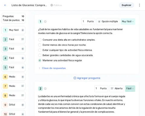Open the 'Fácil' difficulty dropdown of question 2
145x116 pixels.
(130, 89)
